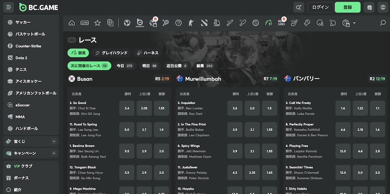
Task: Click the ログイン login button
Action: click(320, 7)
